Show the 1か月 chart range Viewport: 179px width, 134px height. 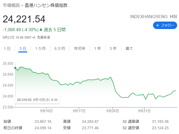point(40,48)
